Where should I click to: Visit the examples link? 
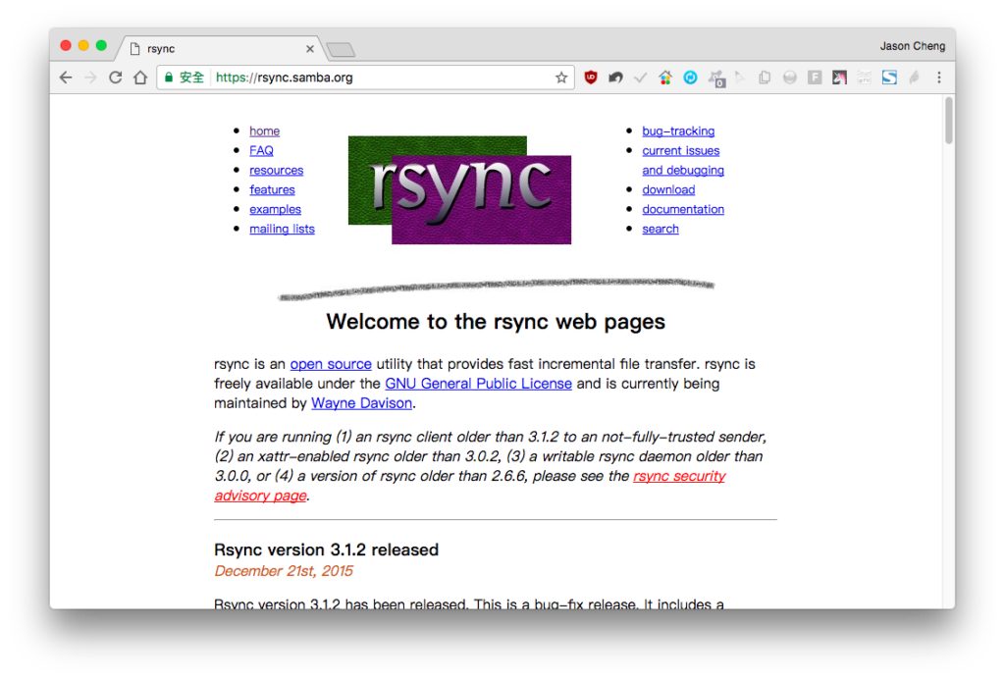click(275, 210)
